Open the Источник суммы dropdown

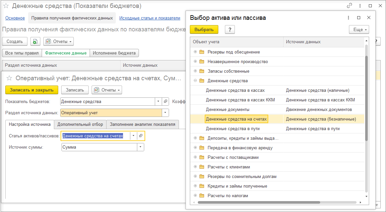(141, 147)
